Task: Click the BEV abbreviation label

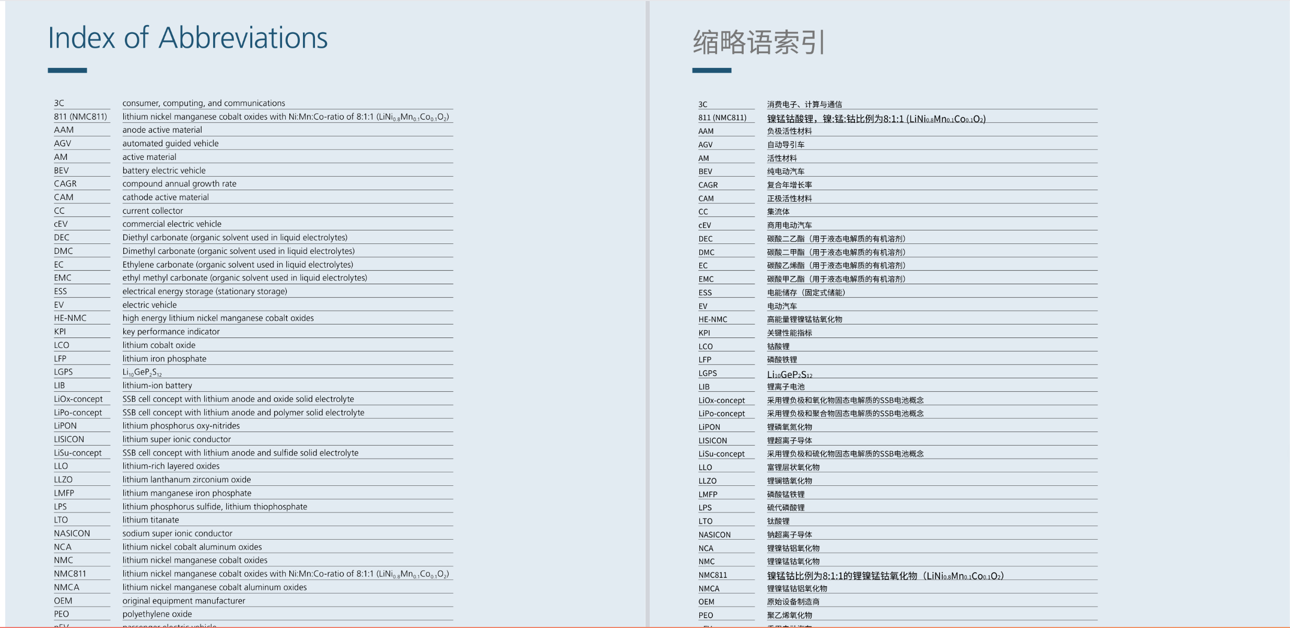Action: point(61,170)
